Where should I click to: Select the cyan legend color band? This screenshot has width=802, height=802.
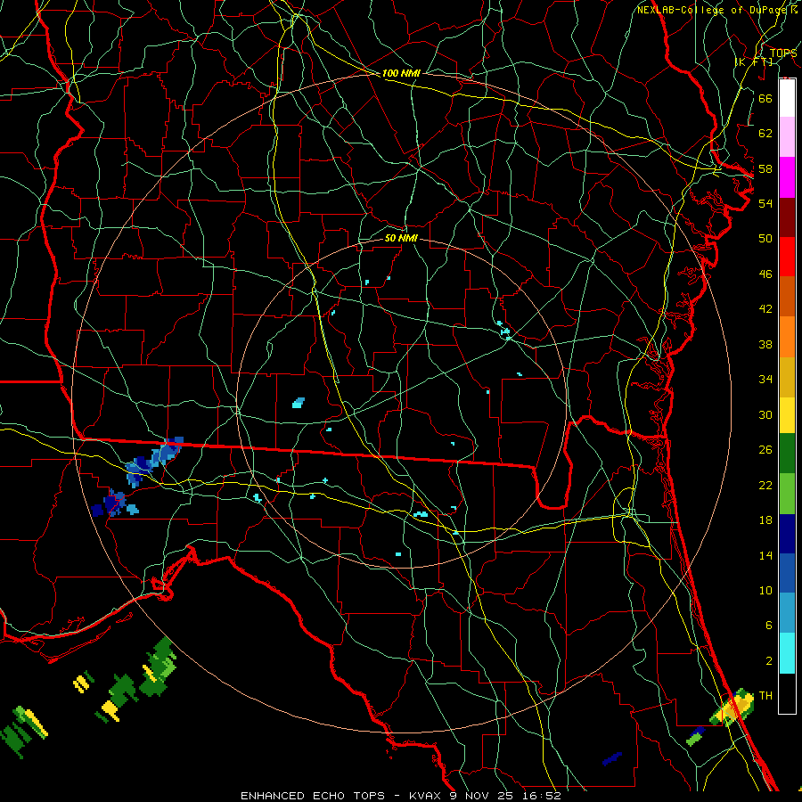coord(787,653)
